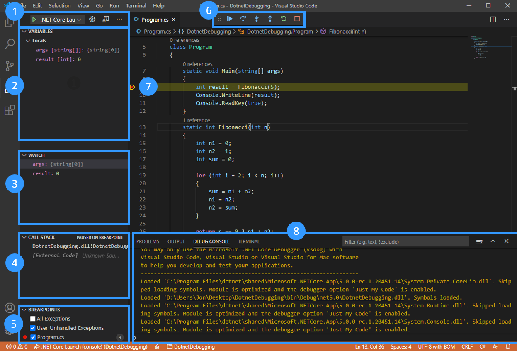
Task: Open the Search panel in the sidebar
Action: coord(10,44)
